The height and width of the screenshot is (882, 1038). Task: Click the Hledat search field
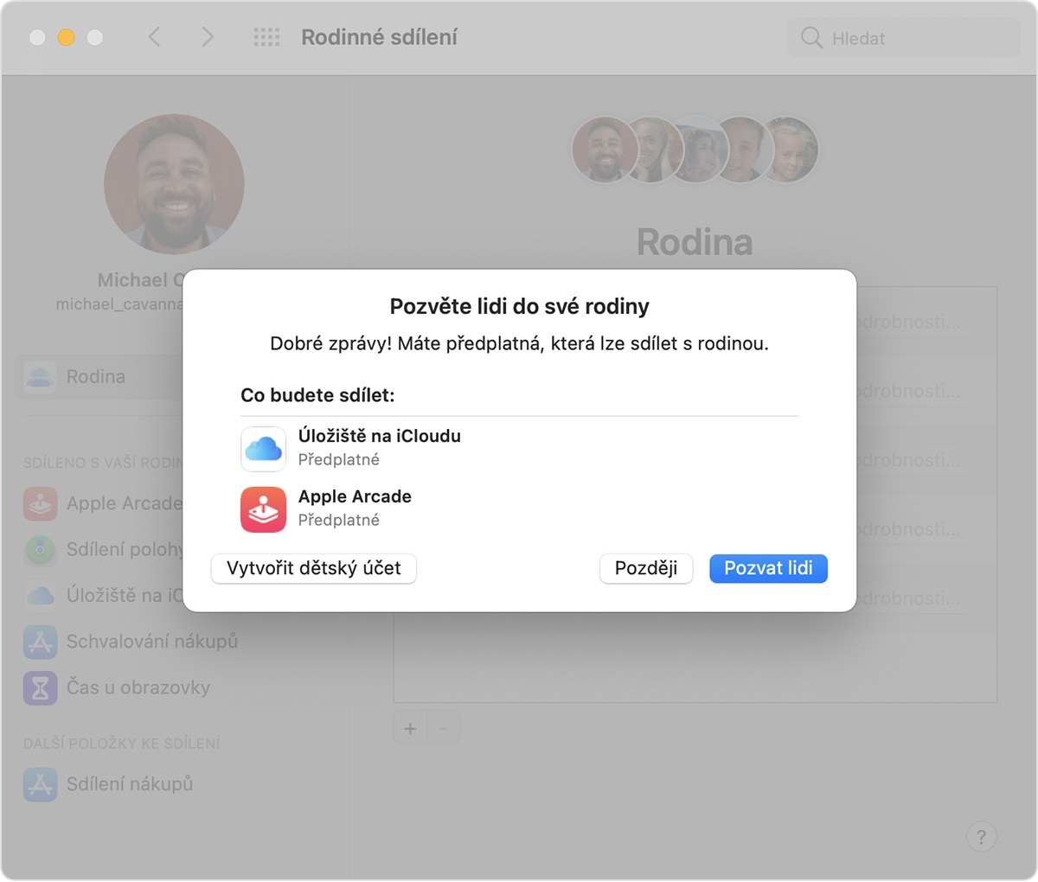click(904, 38)
